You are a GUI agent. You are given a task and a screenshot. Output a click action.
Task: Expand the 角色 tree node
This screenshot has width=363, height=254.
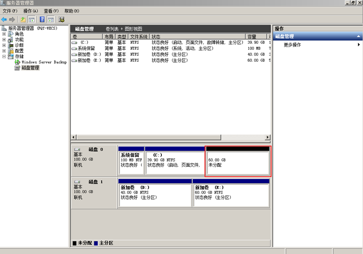tap(4, 34)
